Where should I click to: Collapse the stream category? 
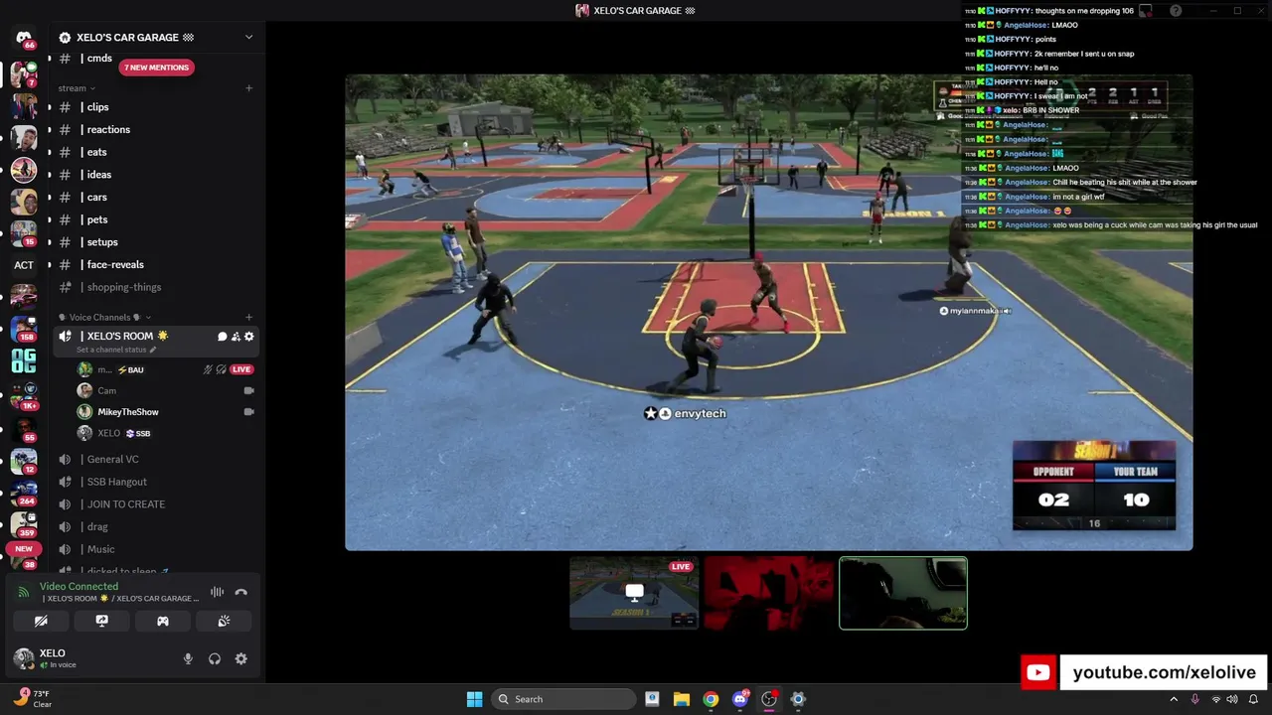[77, 88]
